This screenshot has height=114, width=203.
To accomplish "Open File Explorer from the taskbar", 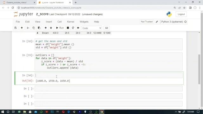I will [25, 112].
